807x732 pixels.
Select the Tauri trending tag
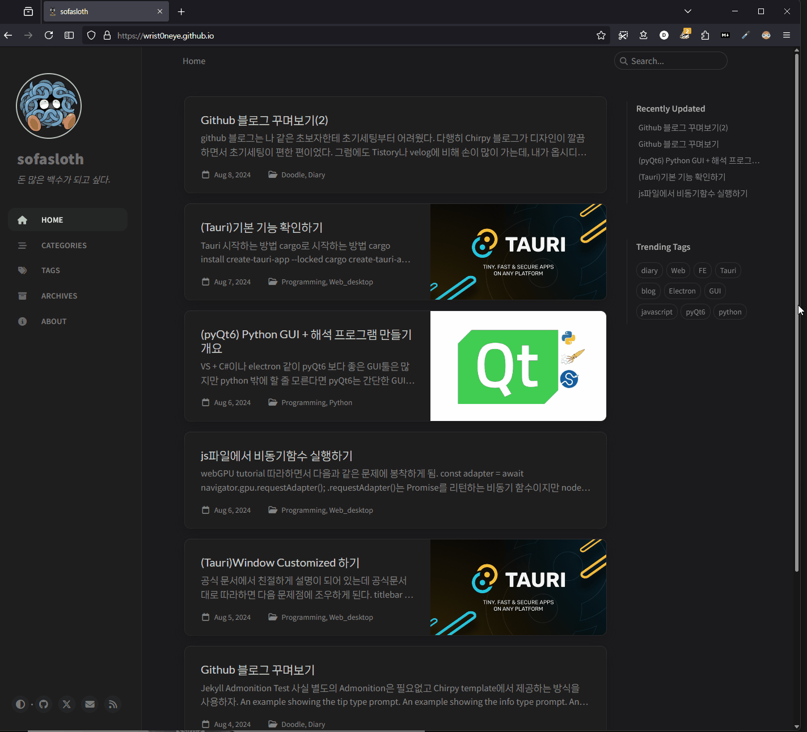pos(728,270)
